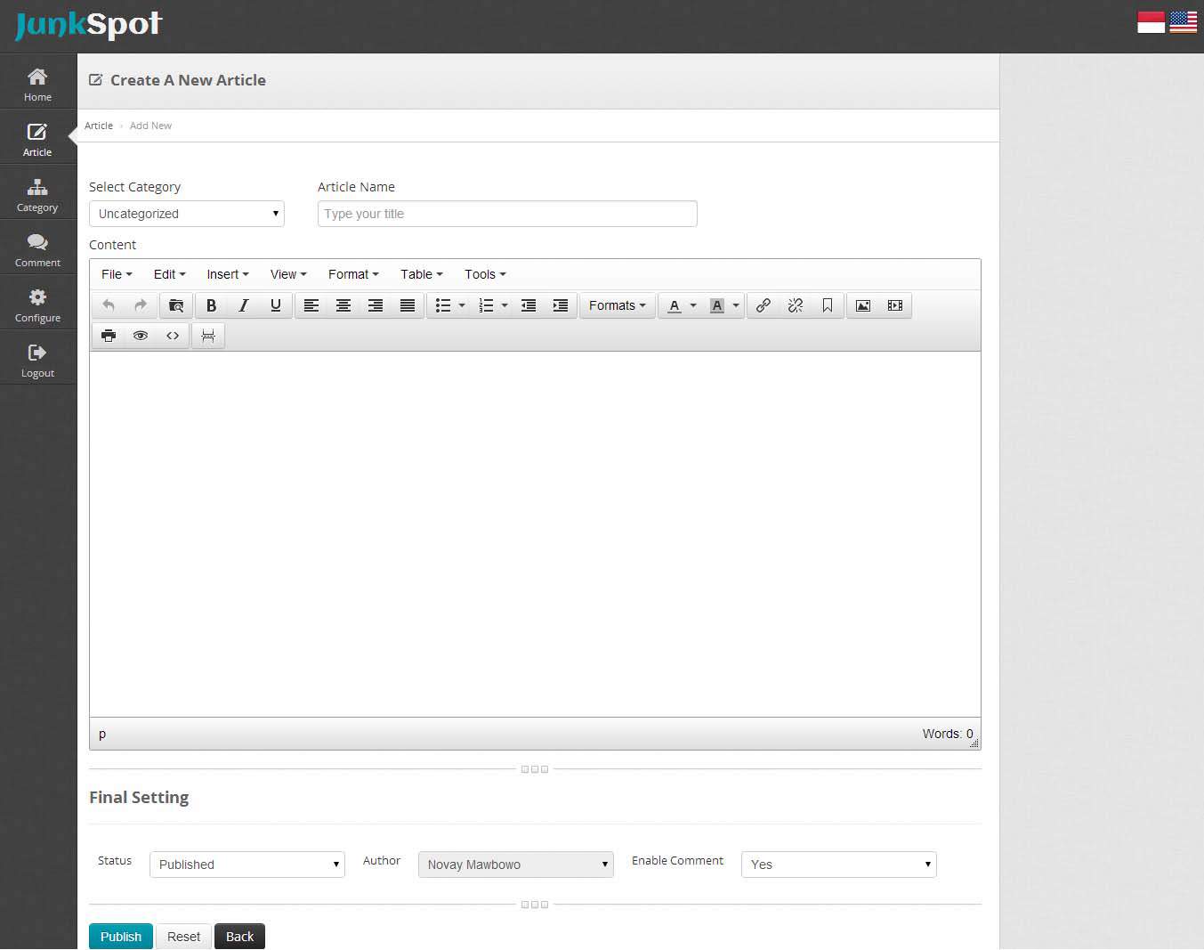Screen dimensions: 1204x950
Task: Click the Redo arrow icon
Action: pos(141,305)
